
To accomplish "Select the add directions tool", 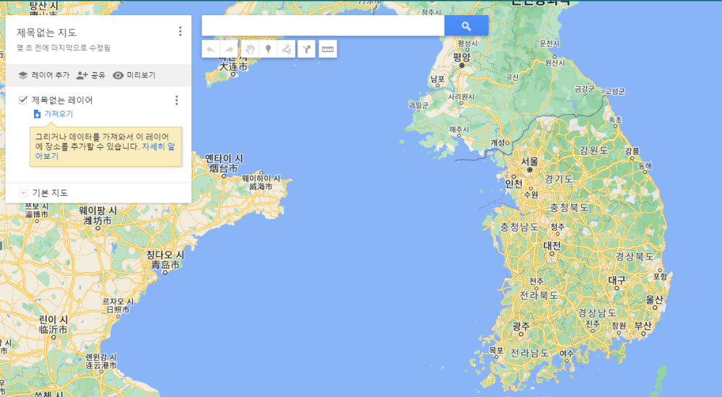I will click(307, 49).
